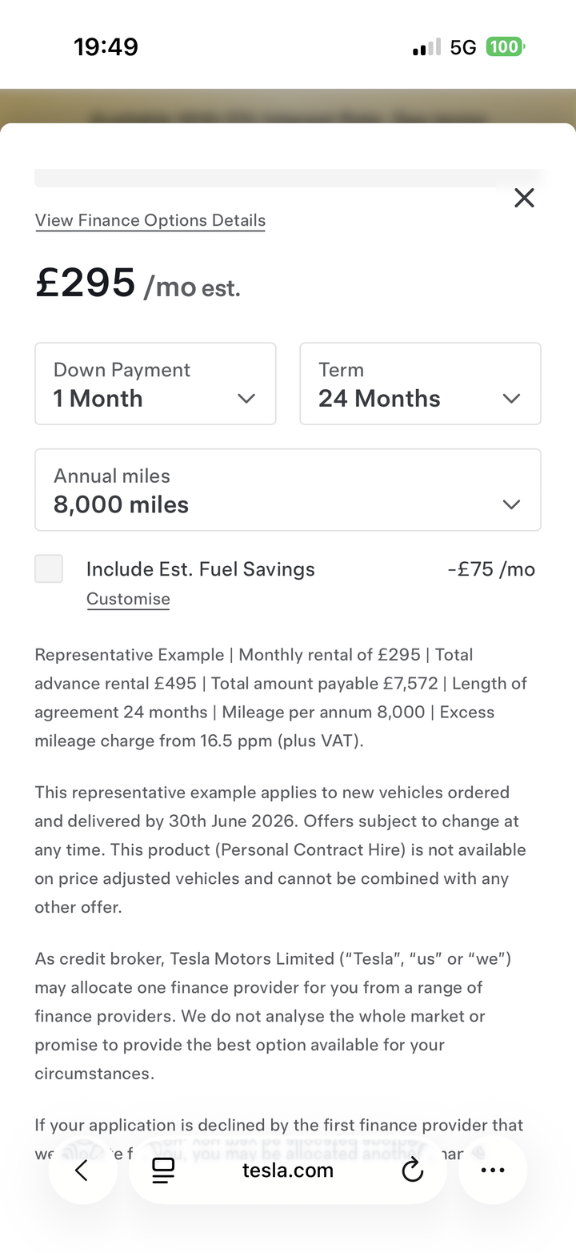Tap the 5G network indicator
This screenshot has width=576, height=1253.
463,48
